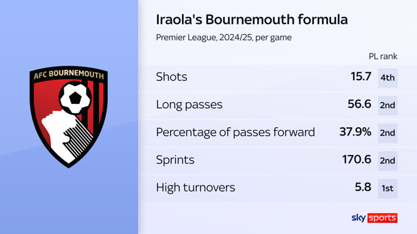Image resolution: width=417 pixels, height=234 pixels.
Task: Click the 2nd rank badge for Long passes
Action: tap(387, 105)
